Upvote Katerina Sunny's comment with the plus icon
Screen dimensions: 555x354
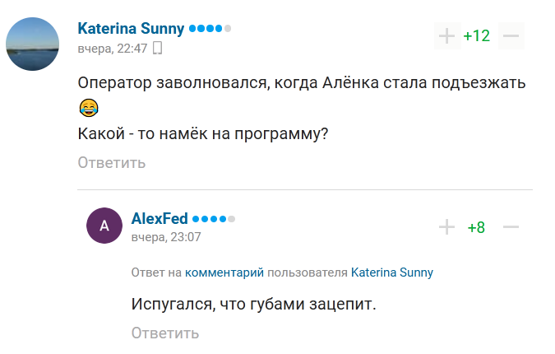tap(446, 36)
